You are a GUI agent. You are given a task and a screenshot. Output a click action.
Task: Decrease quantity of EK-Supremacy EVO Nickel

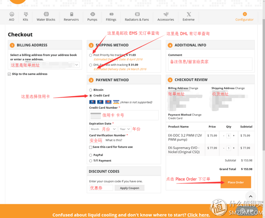tap(223, 148)
